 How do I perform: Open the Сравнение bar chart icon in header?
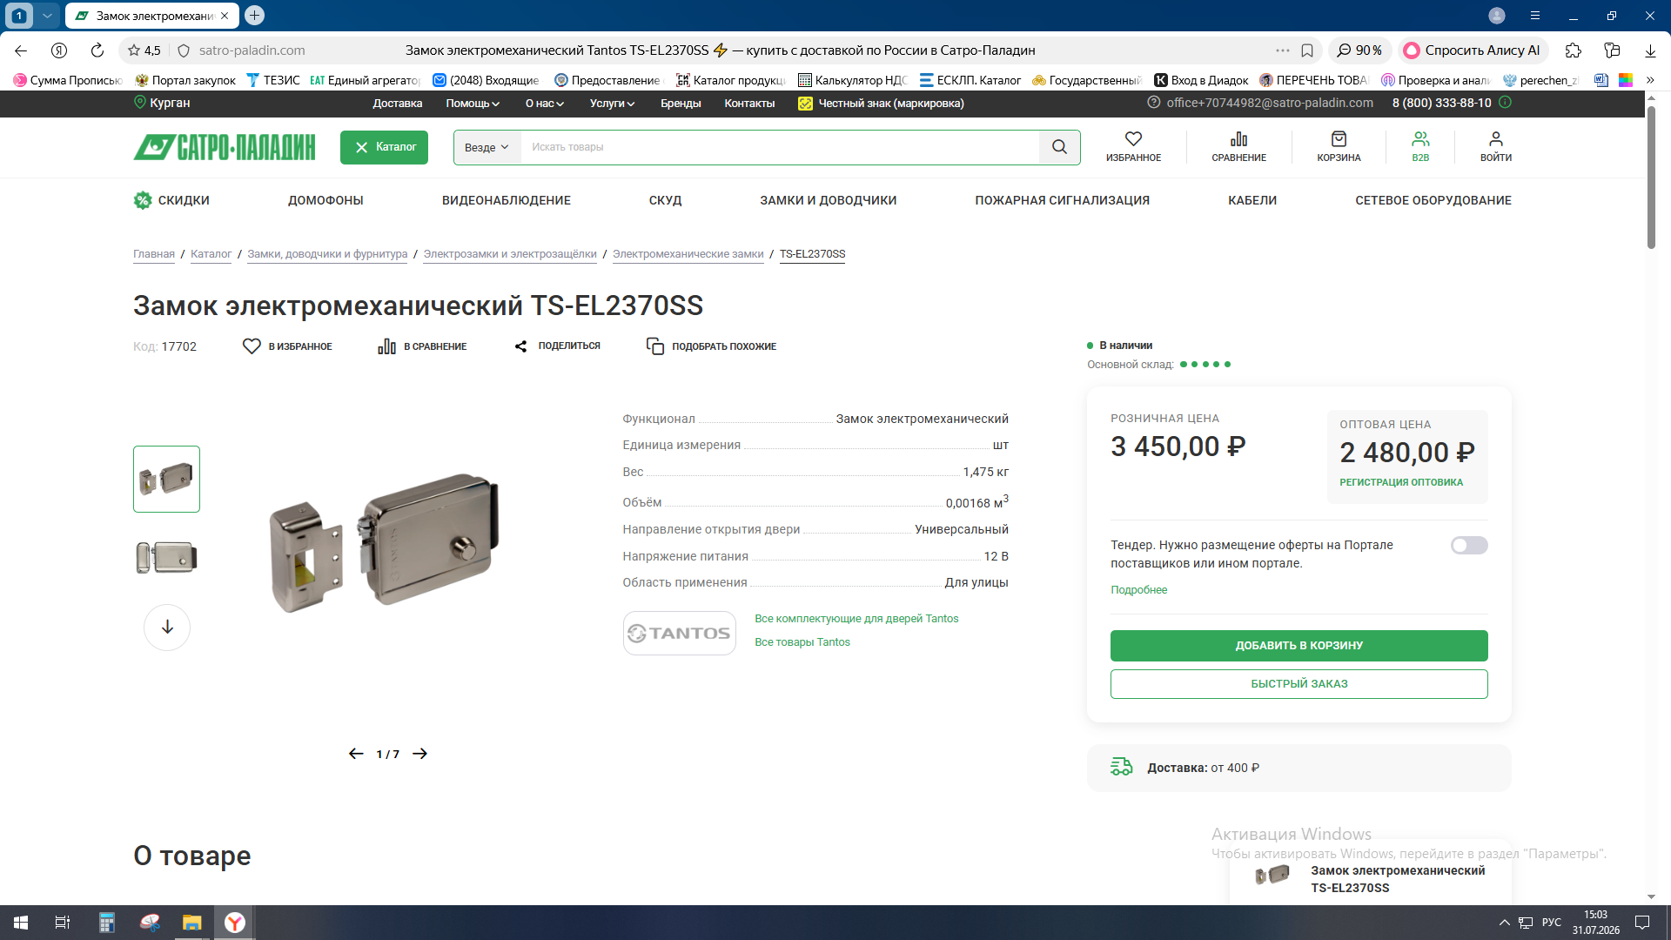point(1238,139)
